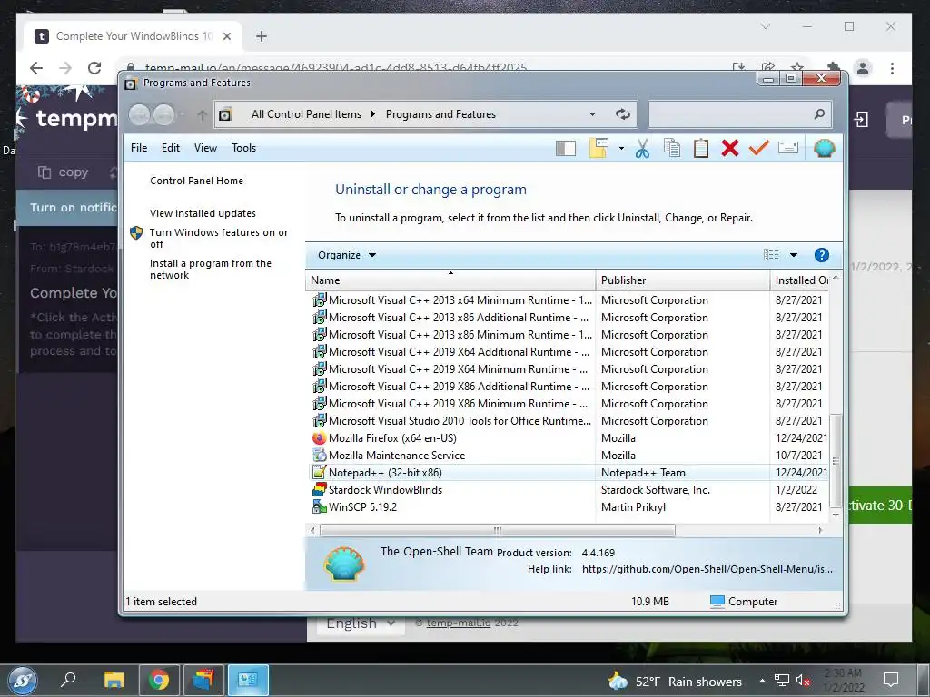This screenshot has width=930, height=697.
Task: Open address bar history dropdown arrow
Action: [x=592, y=114]
